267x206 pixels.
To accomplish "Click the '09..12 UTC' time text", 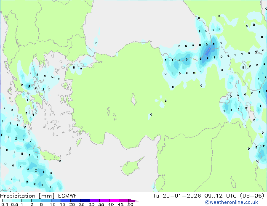I will pyautogui.click(x=221, y=196).
